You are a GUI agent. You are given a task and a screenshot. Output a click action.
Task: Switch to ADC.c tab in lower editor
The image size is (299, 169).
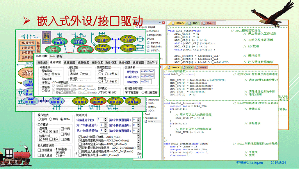coord(187,67)
